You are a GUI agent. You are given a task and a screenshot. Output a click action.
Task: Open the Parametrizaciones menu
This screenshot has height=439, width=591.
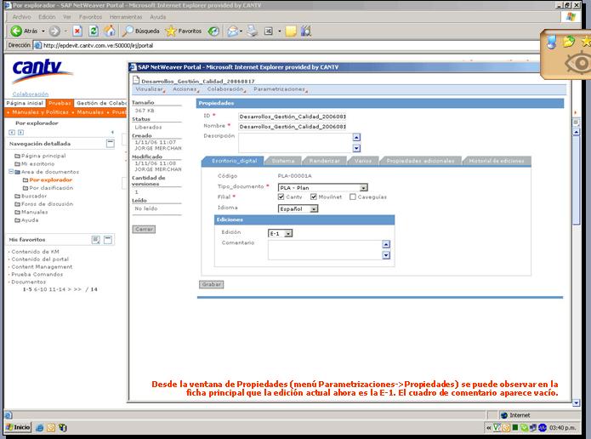[x=281, y=89]
